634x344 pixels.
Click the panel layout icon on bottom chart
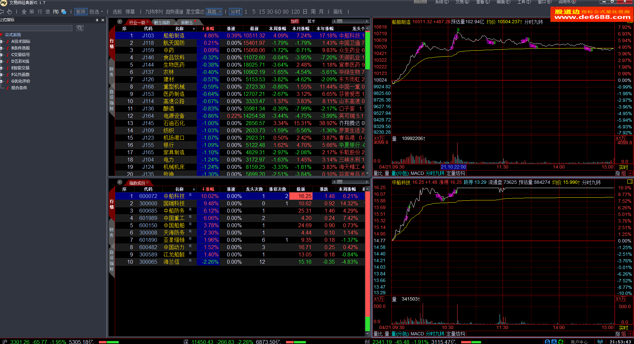[x=630, y=181]
